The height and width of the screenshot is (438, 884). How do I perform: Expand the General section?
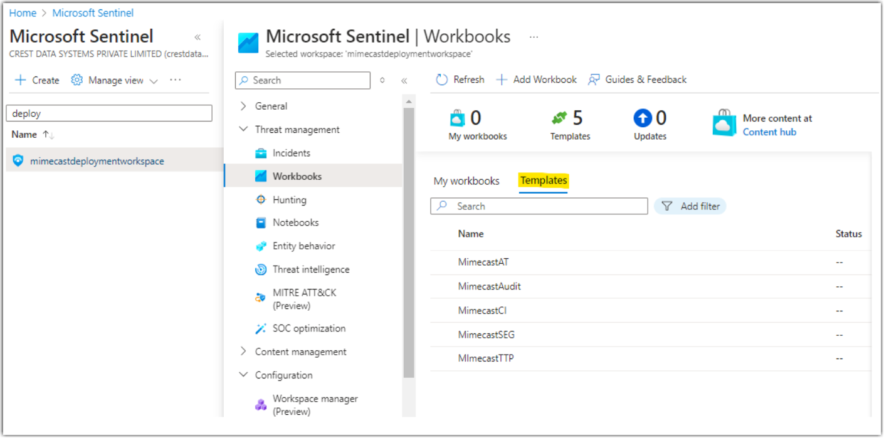(245, 106)
